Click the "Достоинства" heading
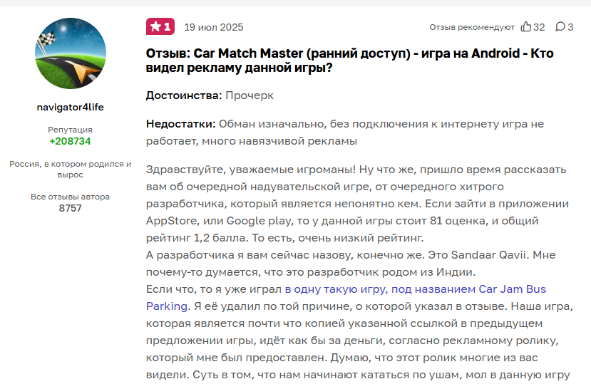 [x=183, y=95]
